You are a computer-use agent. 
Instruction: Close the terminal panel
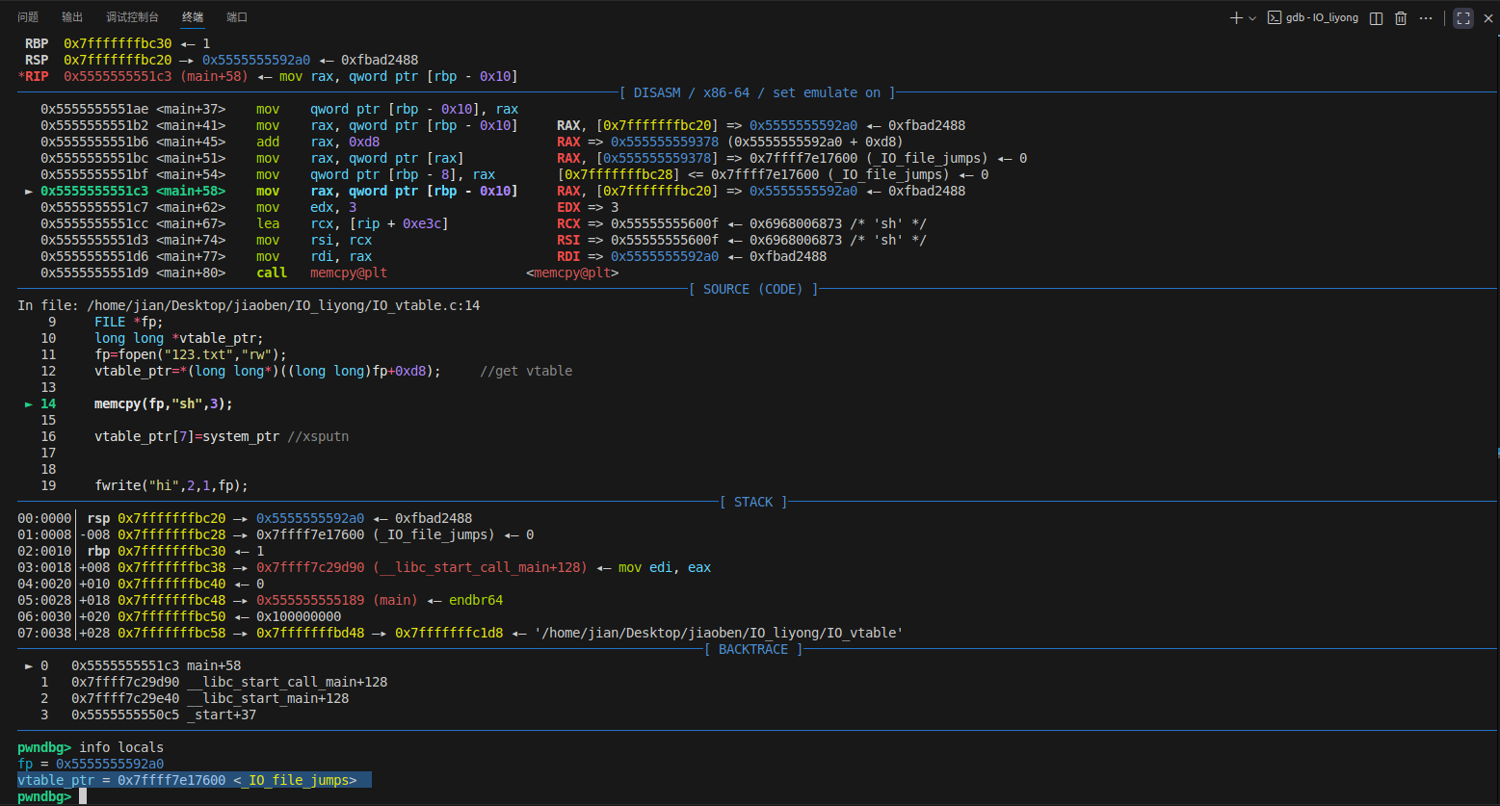1487,18
